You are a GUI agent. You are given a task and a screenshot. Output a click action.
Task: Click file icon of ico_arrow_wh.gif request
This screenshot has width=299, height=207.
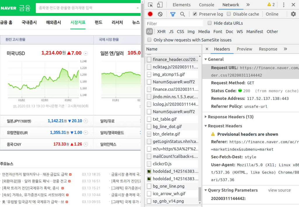click(149, 194)
